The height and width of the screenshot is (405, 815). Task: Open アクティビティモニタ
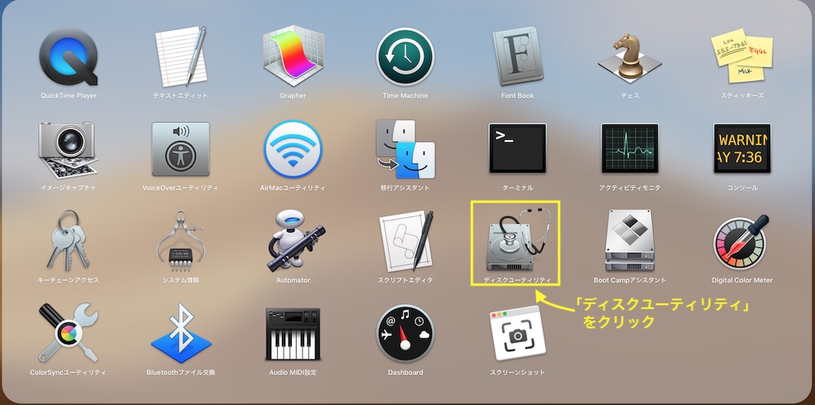click(x=630, y=148)
